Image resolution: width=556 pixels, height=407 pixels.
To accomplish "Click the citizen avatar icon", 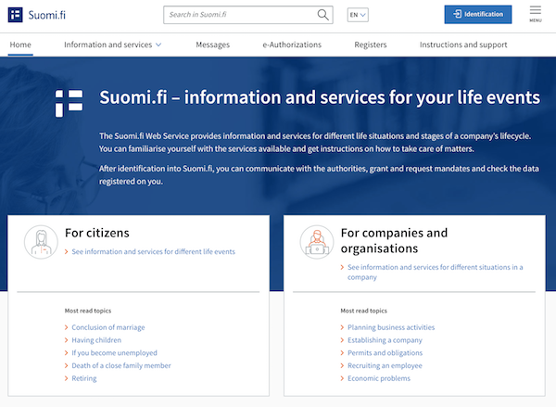I will pos(41,242).
